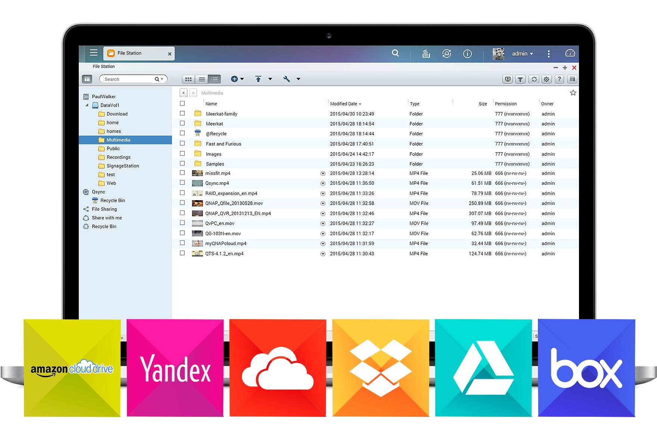Open File Station settings gear
The width and height of the screenshot is (657, 425).
[547, 79]
